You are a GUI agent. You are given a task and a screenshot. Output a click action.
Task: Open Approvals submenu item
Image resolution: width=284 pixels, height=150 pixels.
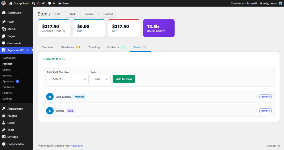[x=8, y=81]
